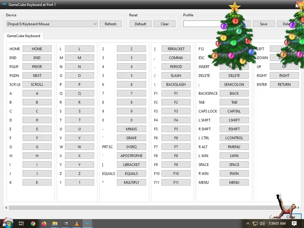Click the TAB mapping button
This screenshot has width=304, height=228.
[x=234, y=102]
